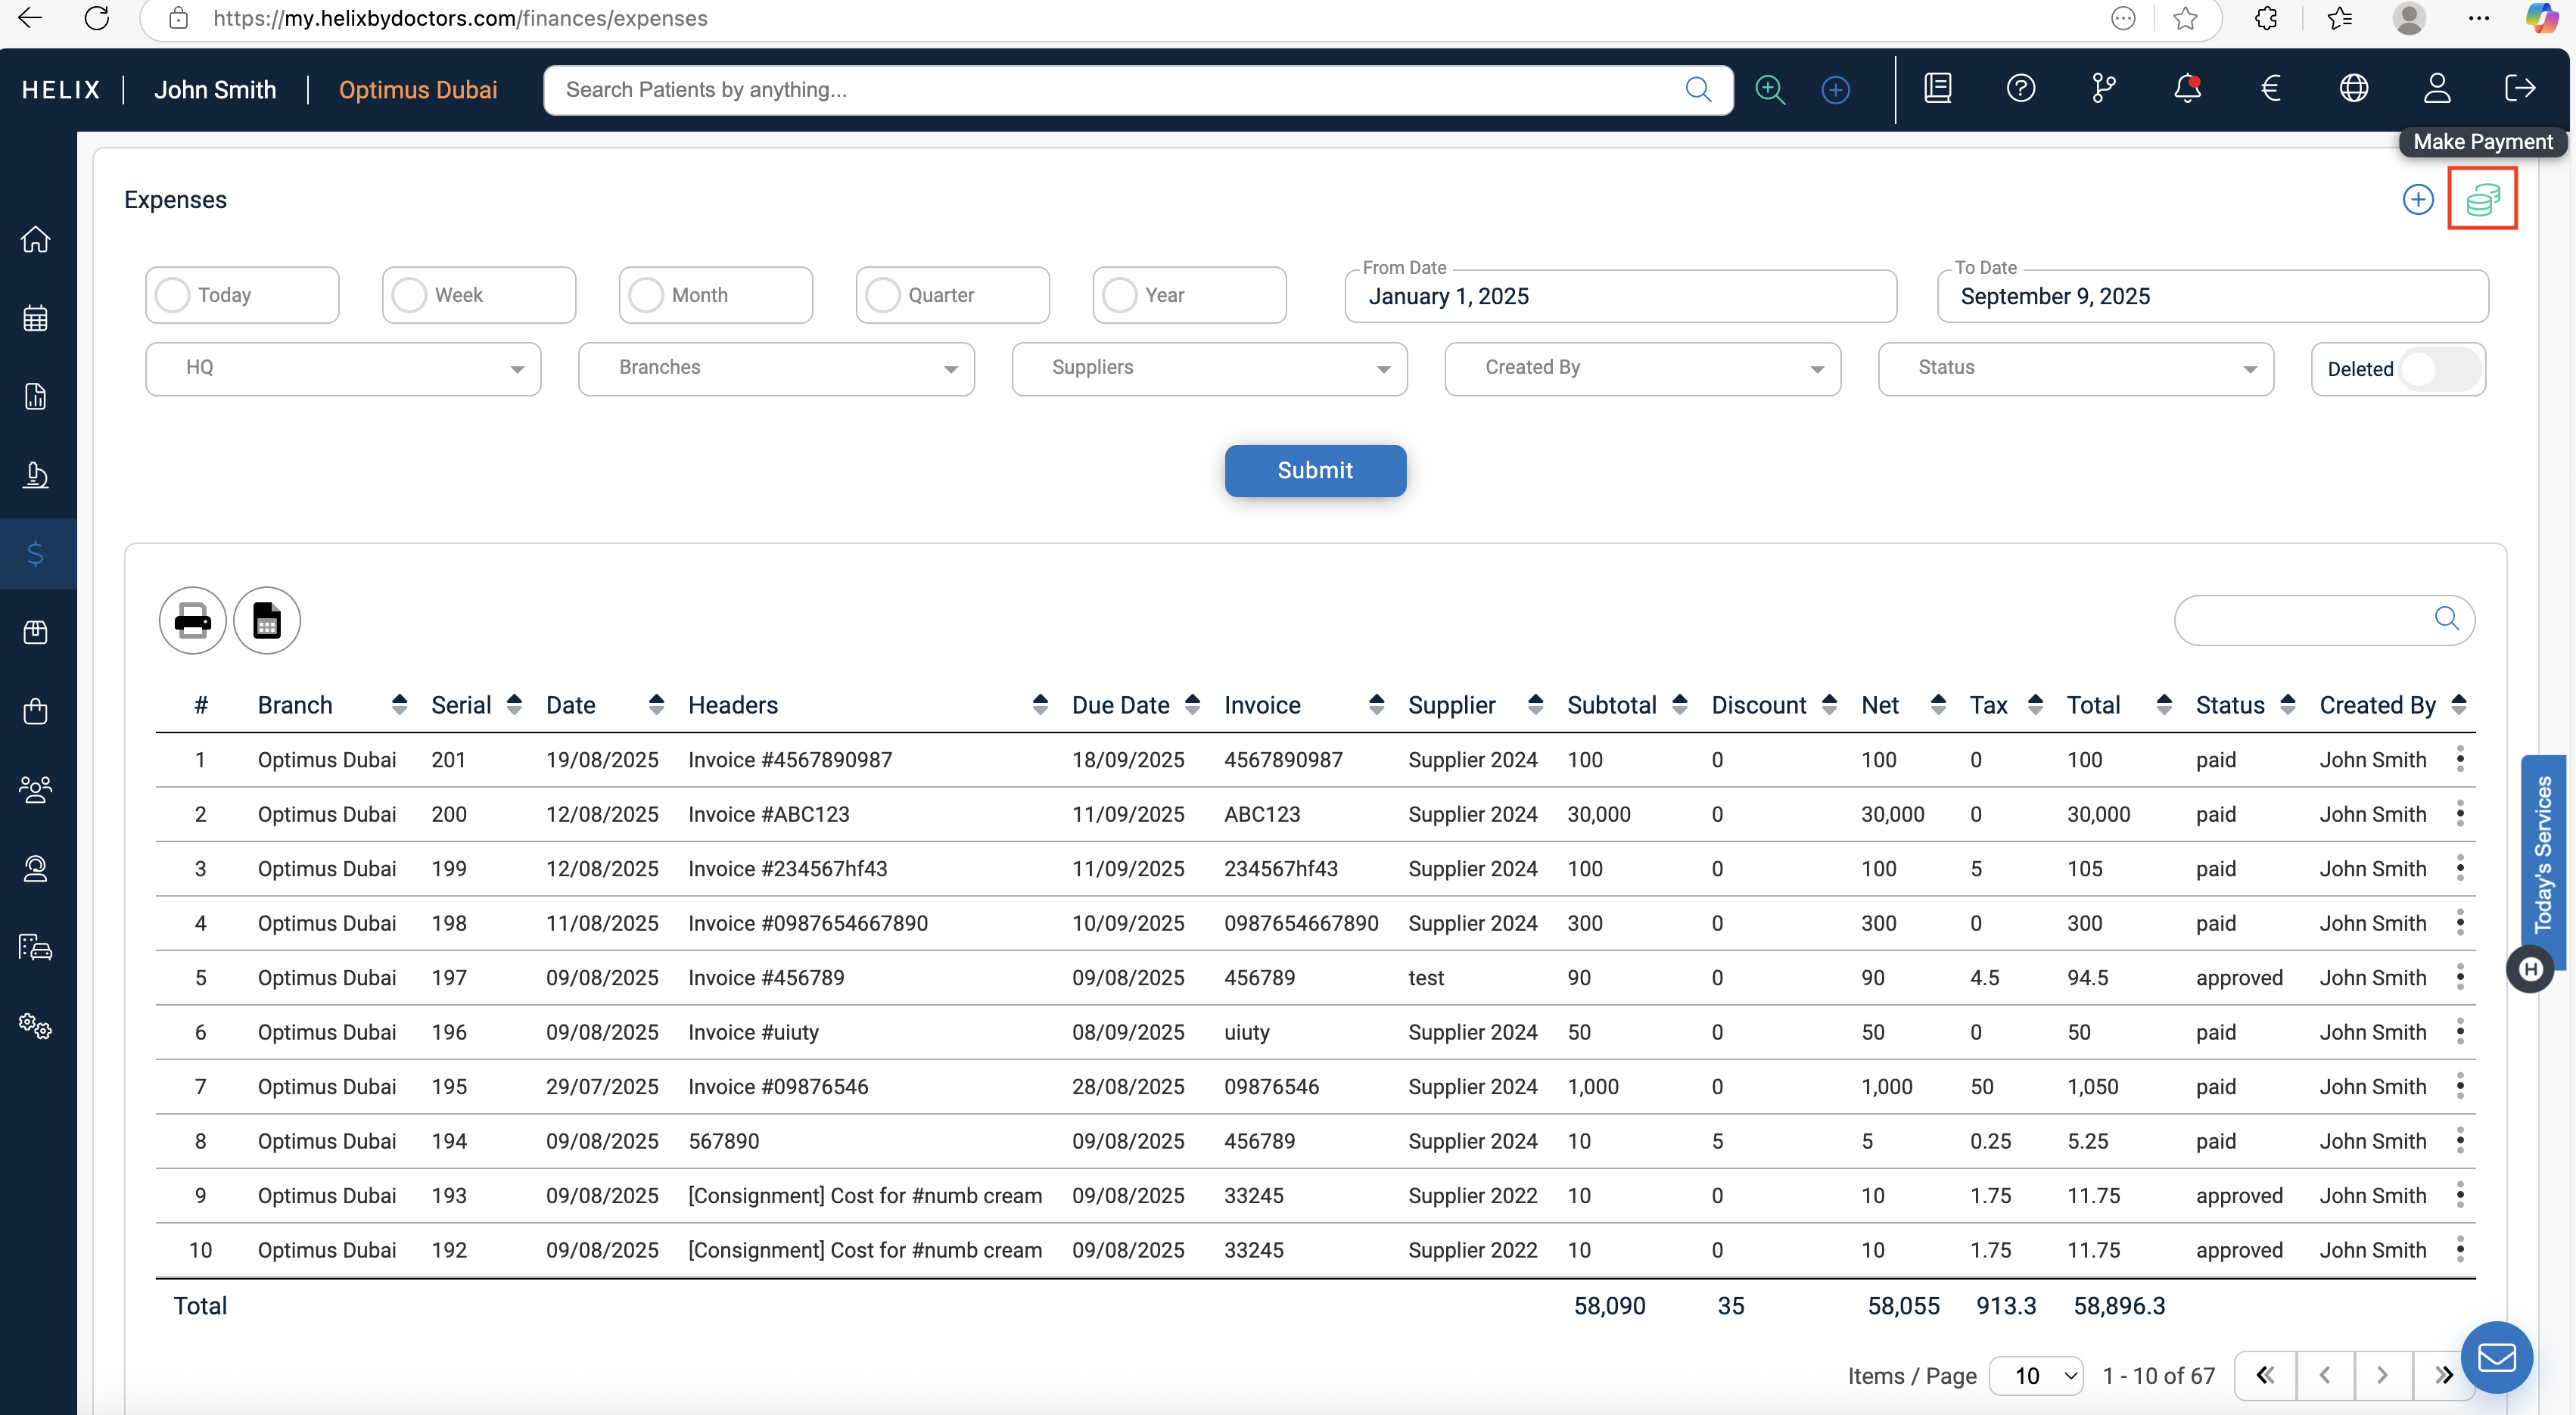Select the Quarter radio option
2576x1415 pixels.
pyautogui.click(x=883, y=295)
